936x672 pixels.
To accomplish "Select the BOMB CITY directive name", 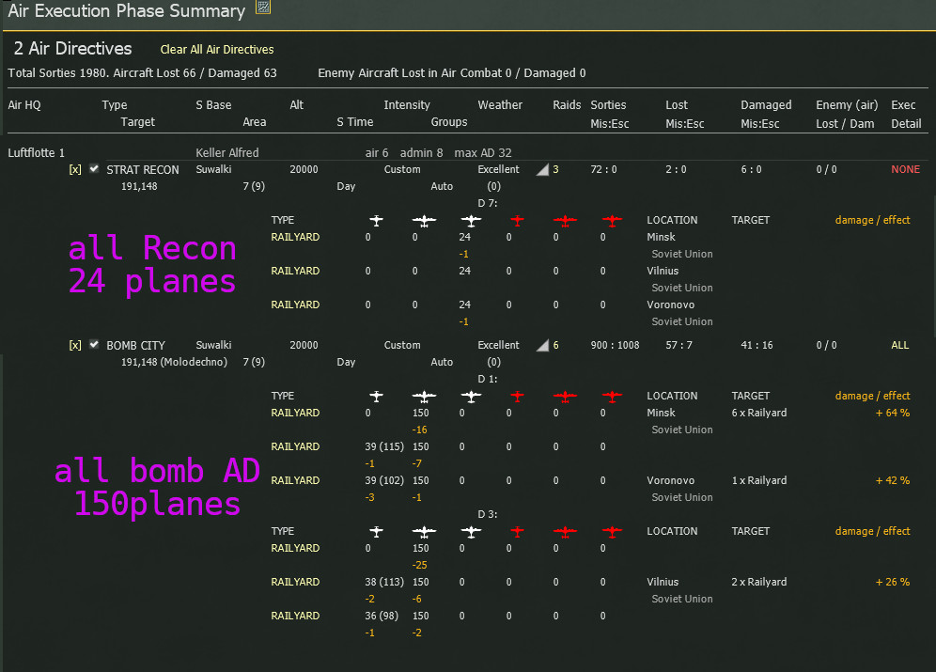I will click(x=135, y=346).
